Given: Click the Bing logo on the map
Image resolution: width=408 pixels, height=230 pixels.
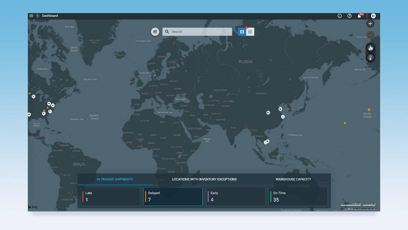Looking at the screenshot, I should pos(33,207).
